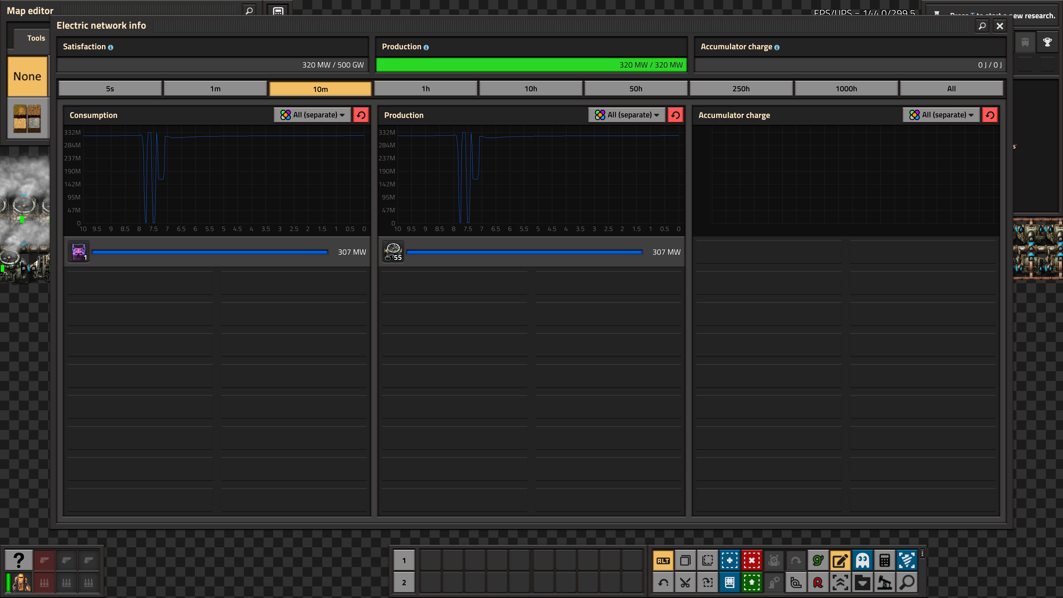Click the Satisfaction info icon

pos(111,47)
